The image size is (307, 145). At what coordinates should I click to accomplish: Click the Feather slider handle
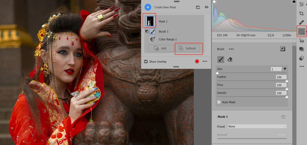coord(287,81)
